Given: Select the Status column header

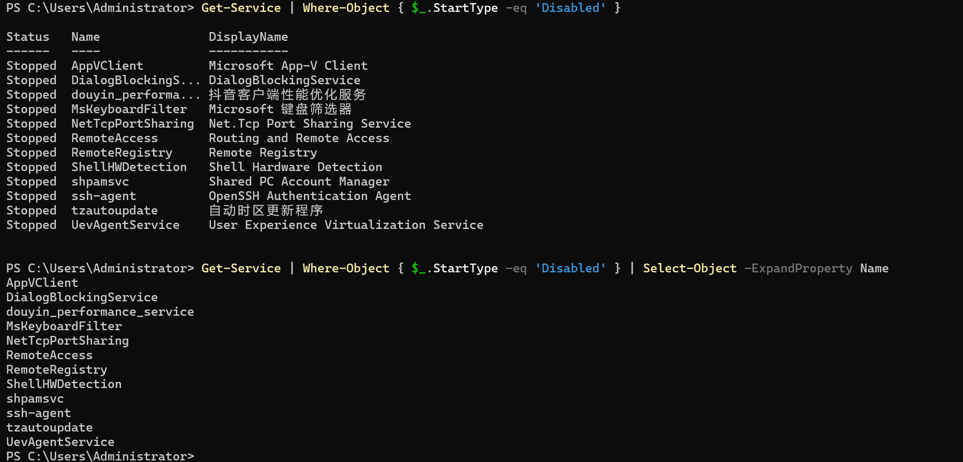Looking at the screenshot, I should pos(28,37).
